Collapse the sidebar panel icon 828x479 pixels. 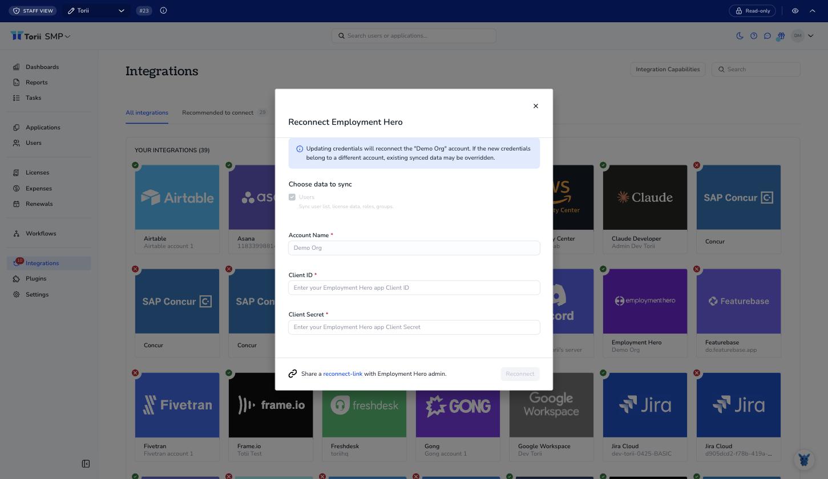[x=86, y=464]
